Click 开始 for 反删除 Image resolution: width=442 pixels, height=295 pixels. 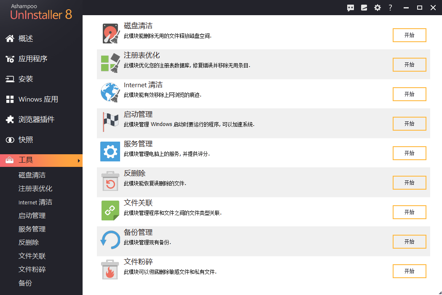[409, 183]
